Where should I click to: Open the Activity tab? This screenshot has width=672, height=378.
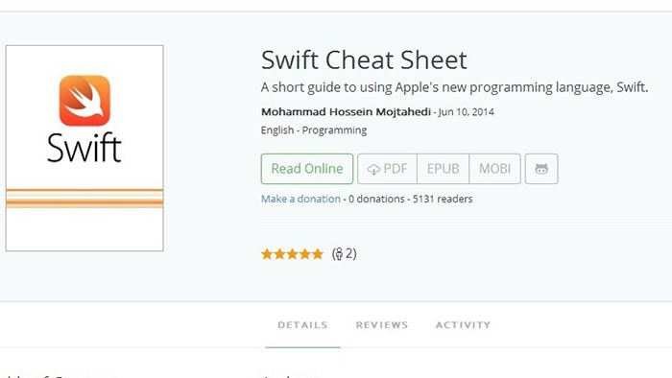[x=463, y=325]
